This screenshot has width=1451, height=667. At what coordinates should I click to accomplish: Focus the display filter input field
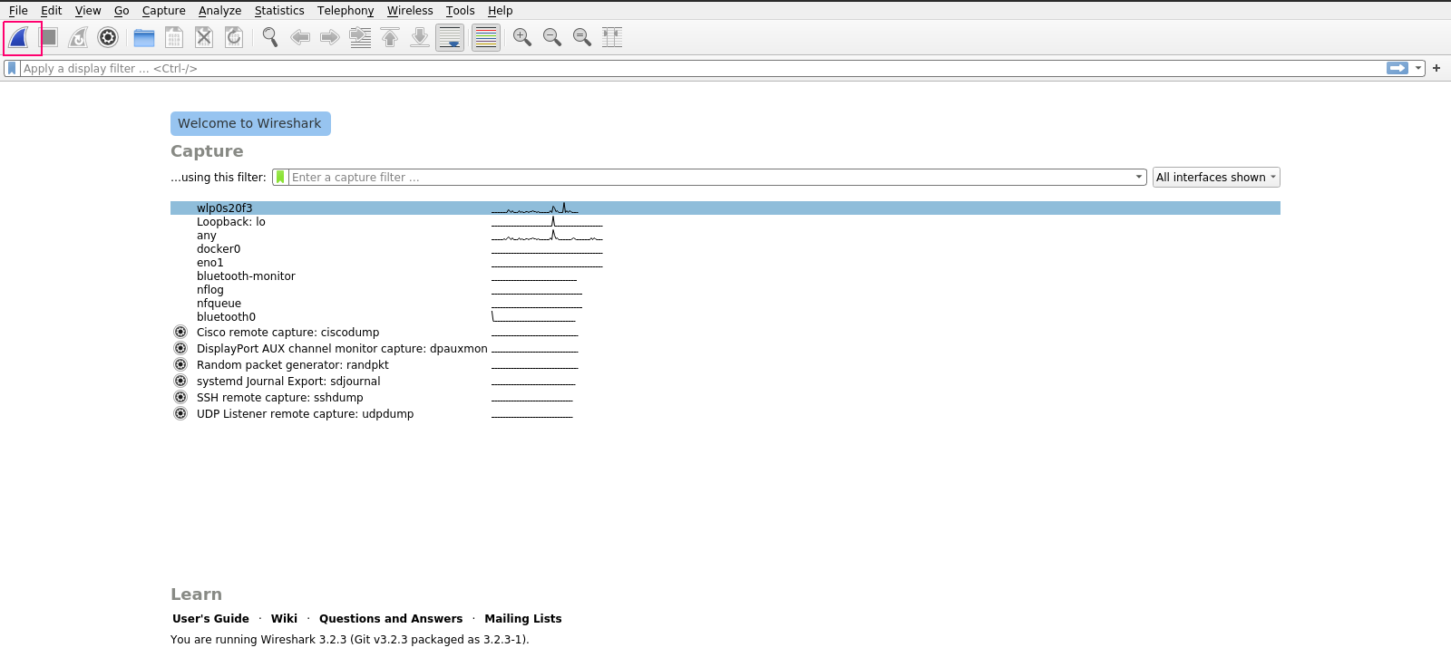click(x=703, y=68)
